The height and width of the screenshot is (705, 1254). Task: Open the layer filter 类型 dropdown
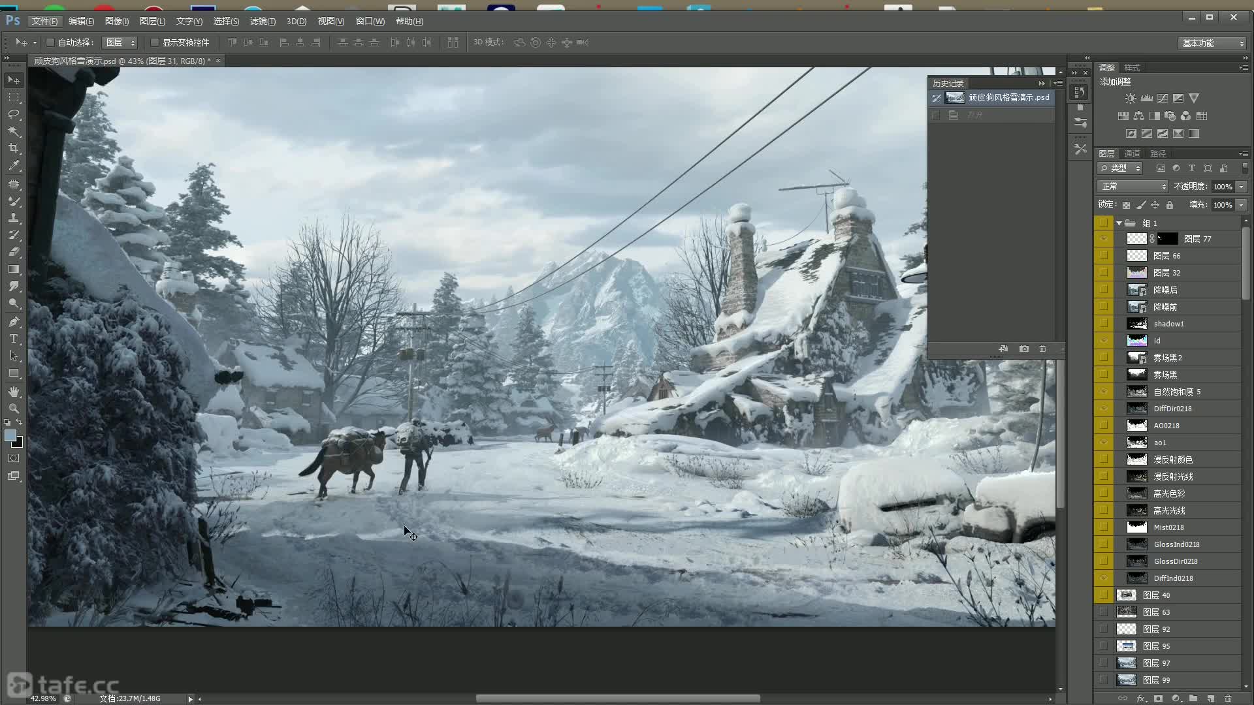(x=1120, y=168)
